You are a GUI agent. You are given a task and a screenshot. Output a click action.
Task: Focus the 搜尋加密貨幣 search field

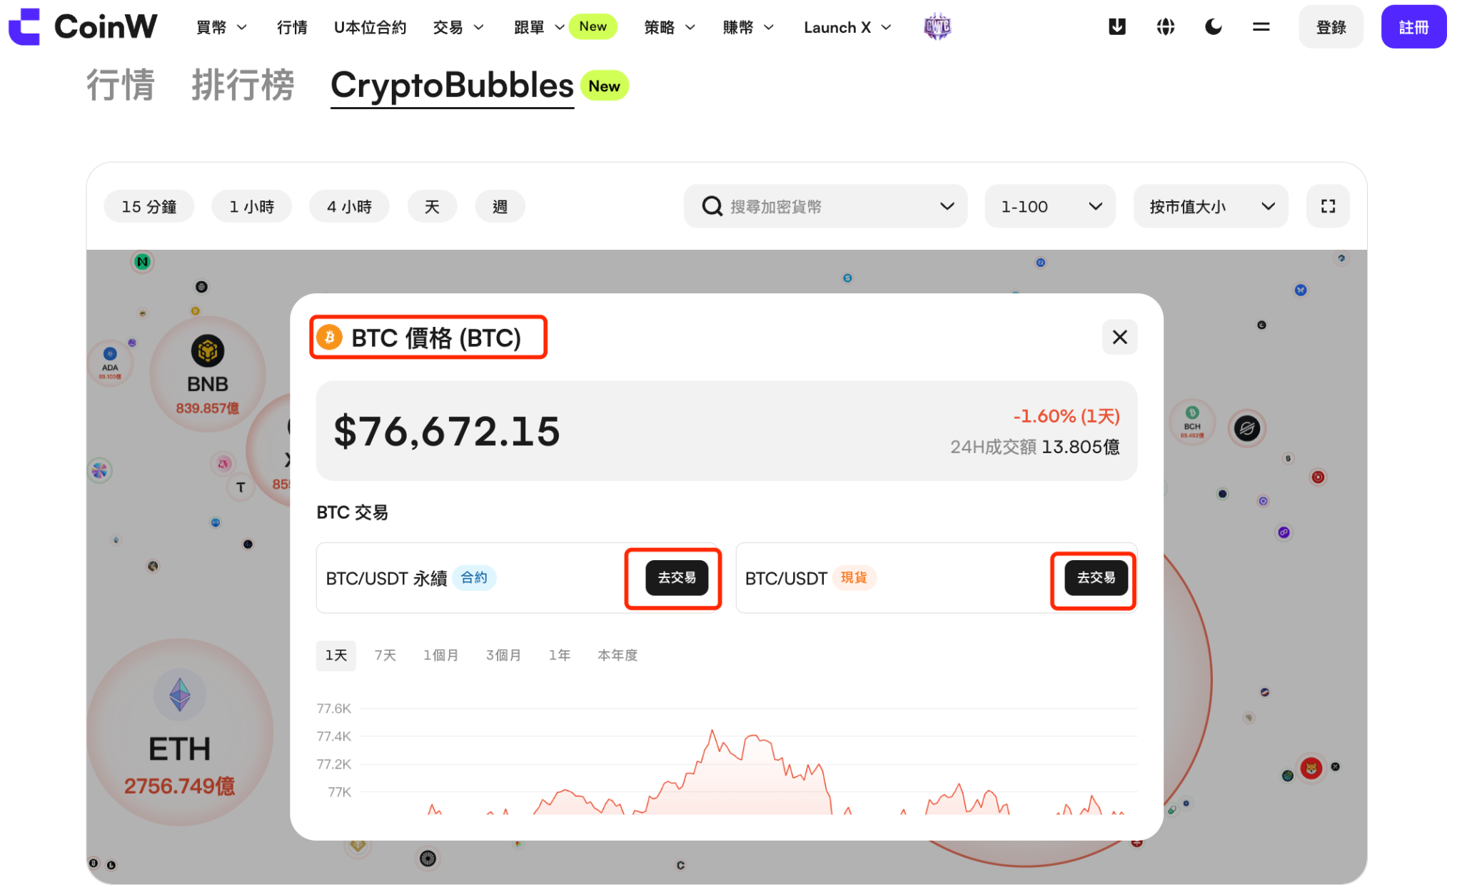click(825, 206)
